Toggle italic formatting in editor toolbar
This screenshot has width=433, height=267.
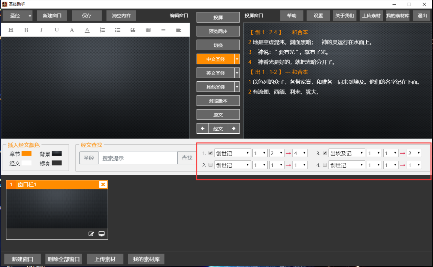41,30
